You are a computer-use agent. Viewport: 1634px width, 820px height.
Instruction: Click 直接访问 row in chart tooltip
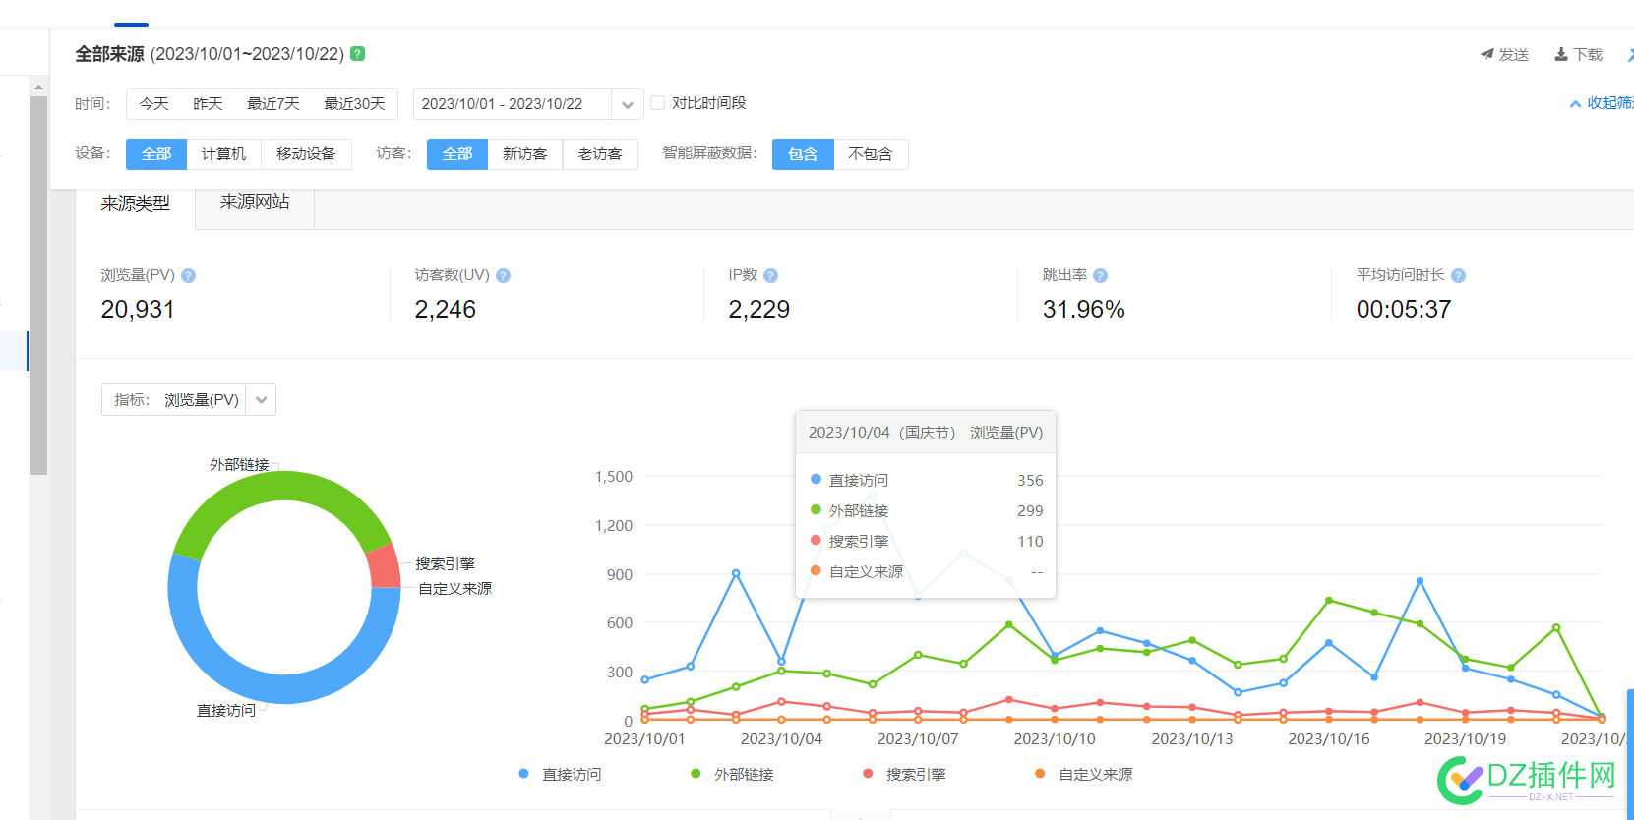click(x=926, y=480)
